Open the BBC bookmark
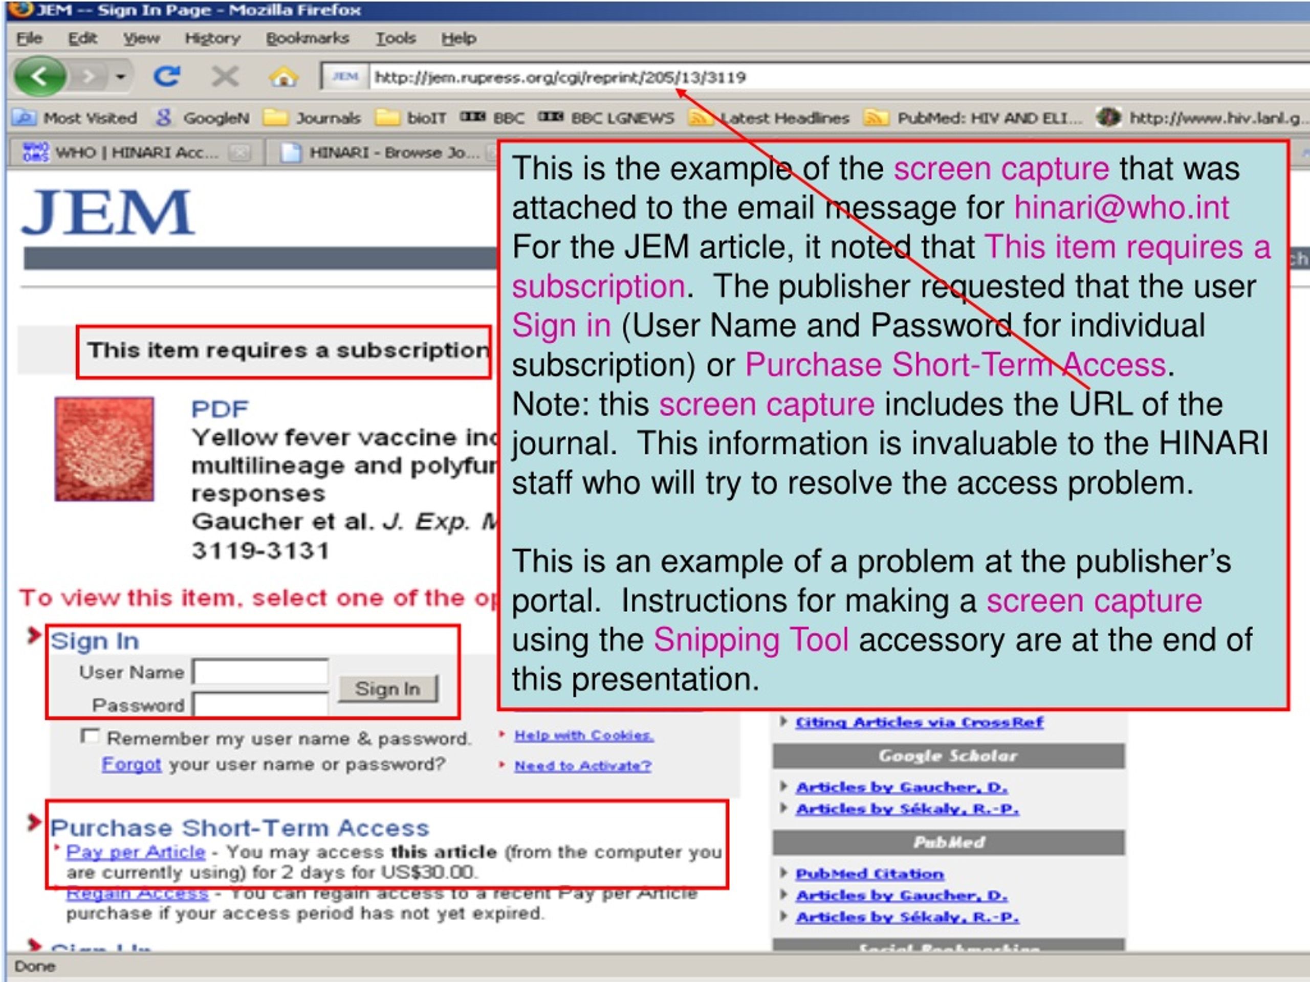 (x=493, y=118)
